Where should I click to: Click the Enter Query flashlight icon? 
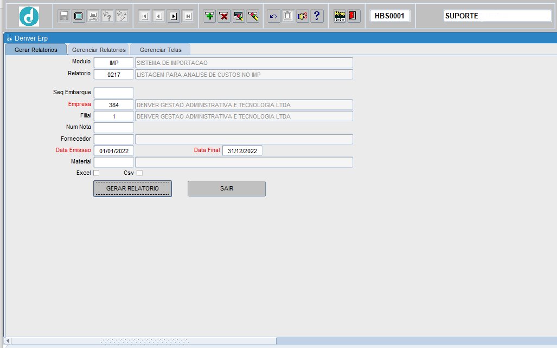[107, 16]
